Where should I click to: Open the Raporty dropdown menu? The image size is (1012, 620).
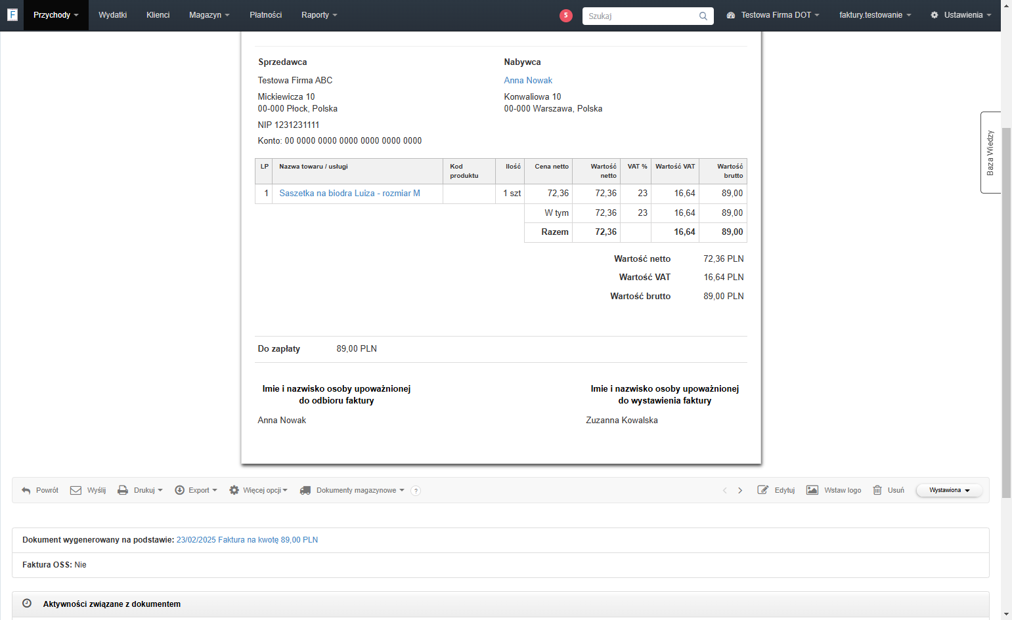point(319,15)
